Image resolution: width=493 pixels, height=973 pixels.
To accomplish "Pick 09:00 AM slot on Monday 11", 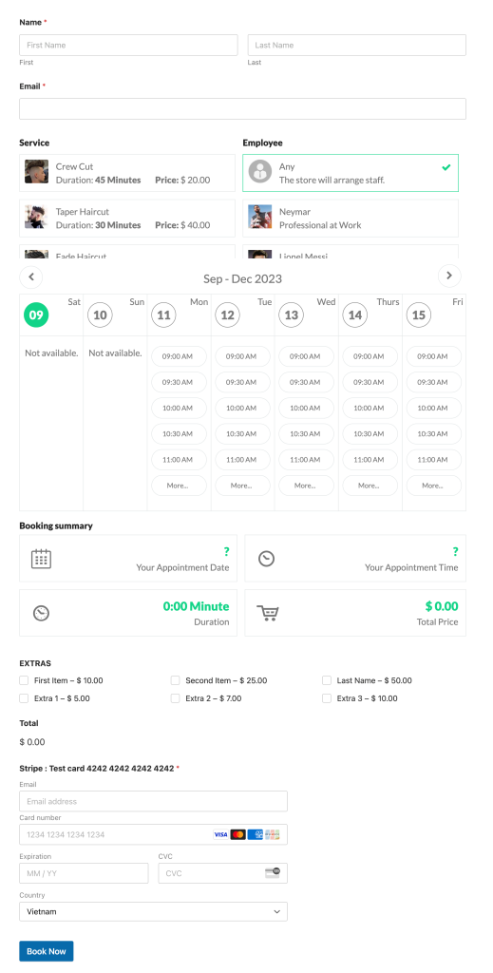I will tap(178, 357).
